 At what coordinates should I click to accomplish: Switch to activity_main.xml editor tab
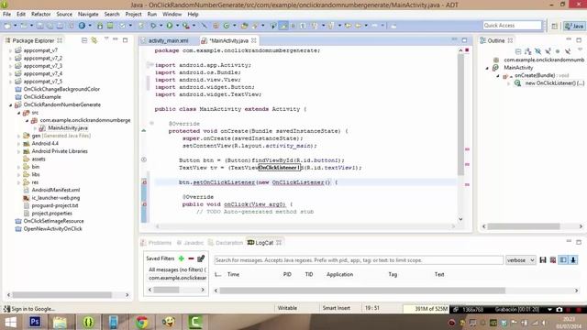pos(168,40)
